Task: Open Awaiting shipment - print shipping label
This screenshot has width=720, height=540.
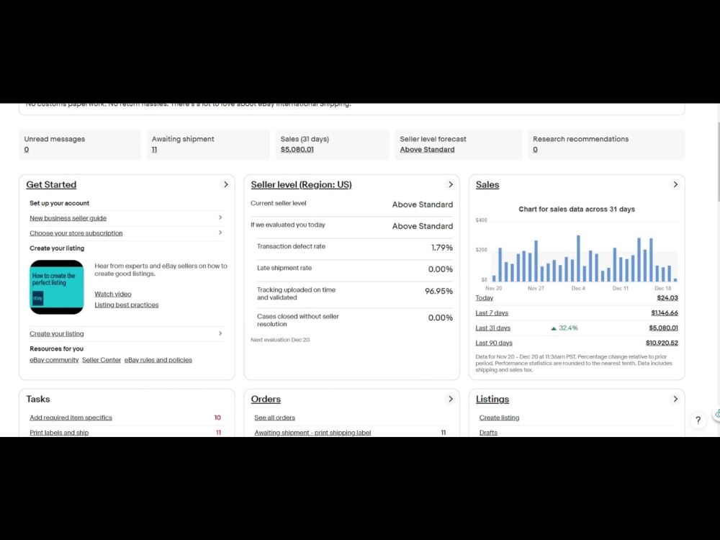Action: (312, 433)
